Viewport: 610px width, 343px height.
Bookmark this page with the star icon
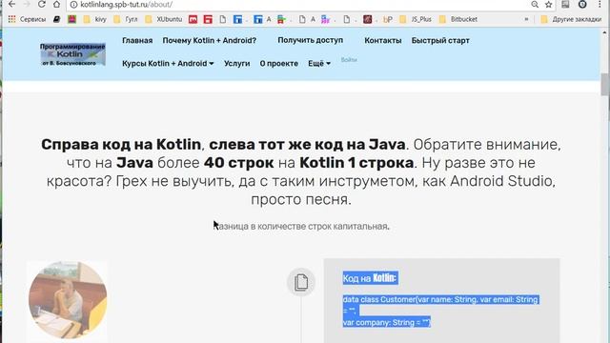pos(549,4)
